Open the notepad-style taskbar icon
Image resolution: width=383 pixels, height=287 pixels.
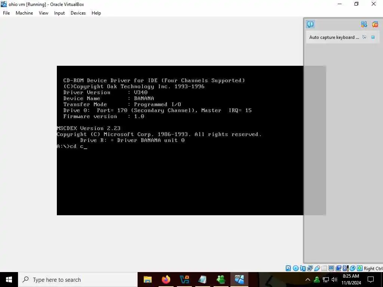[202, 280]
